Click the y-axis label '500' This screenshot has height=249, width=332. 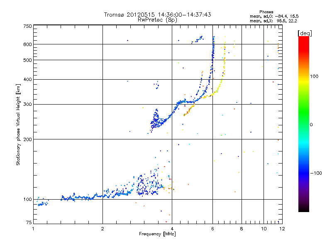[x=27, y=60]
